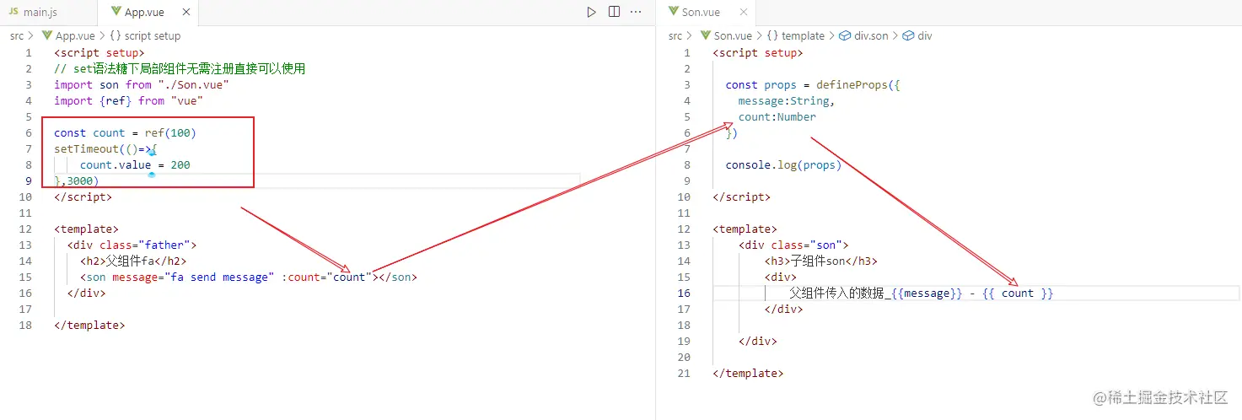This screenshot has height=420, width=1242.
Task: Open src breadcrumb in Son.vue pane
Action: 675,35
